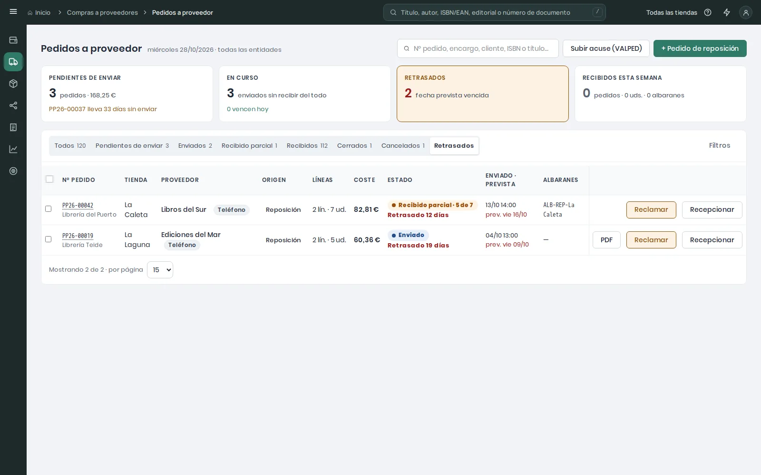Viewport: 761px width, 475px height.
Task: Open the Filtros panel
Action: pos(720,145)
